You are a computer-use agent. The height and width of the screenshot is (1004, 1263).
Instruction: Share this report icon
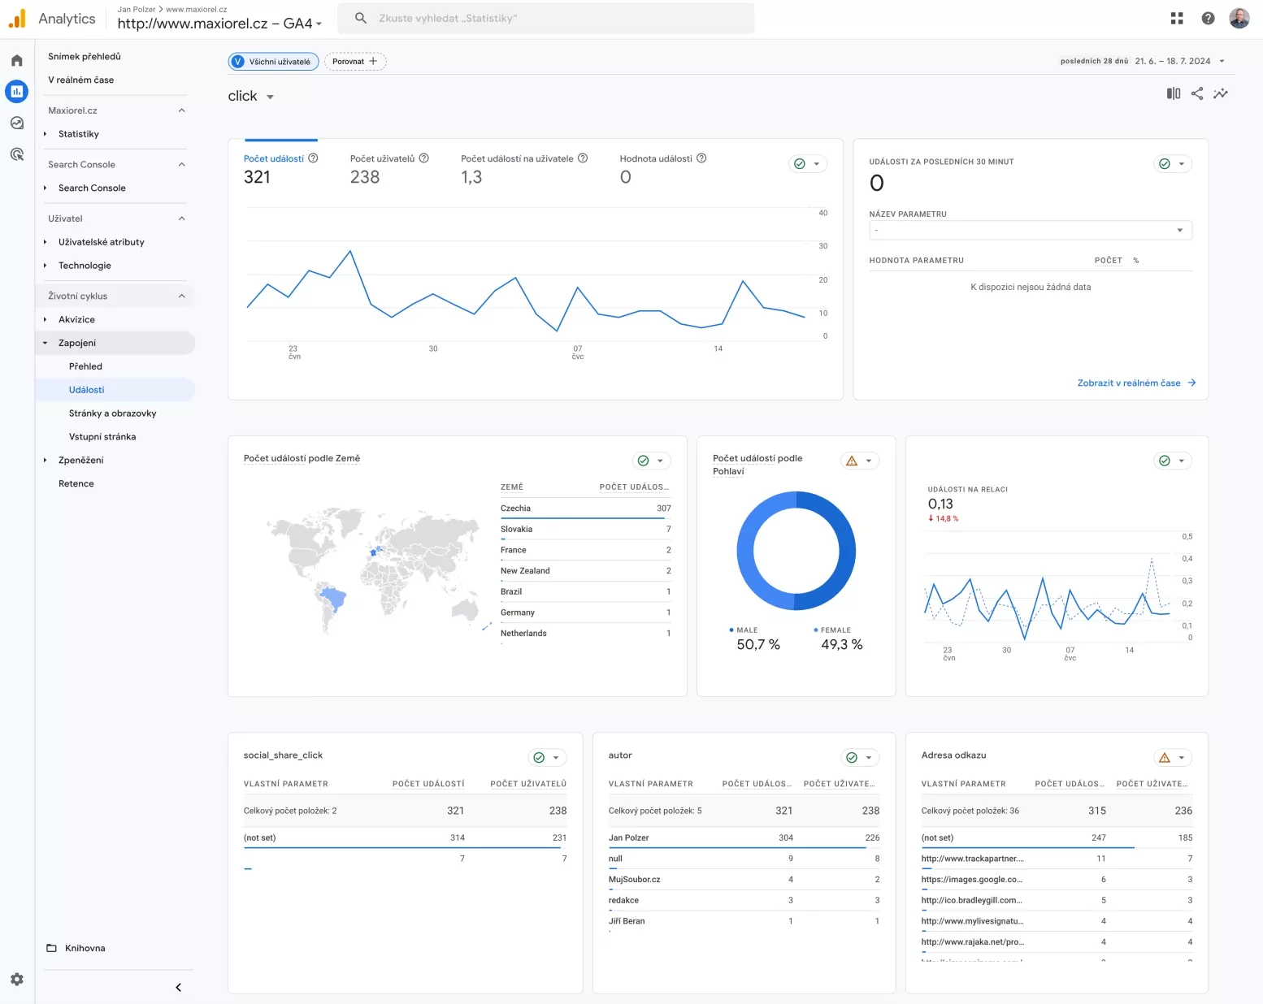coord(1197,94)
